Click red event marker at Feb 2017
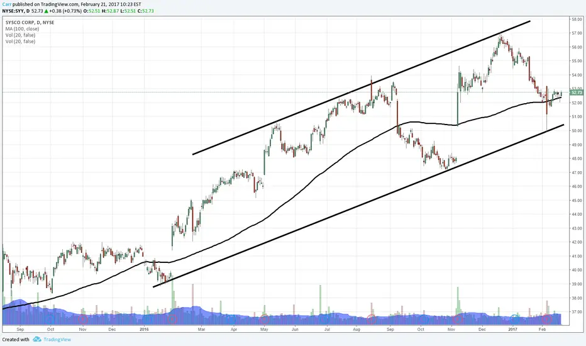This screenshot has height=346, width=586. pos(547,319)
